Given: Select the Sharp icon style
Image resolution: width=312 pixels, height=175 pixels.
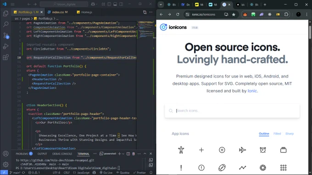Looking at the screenshot, I should coord(290,134).
